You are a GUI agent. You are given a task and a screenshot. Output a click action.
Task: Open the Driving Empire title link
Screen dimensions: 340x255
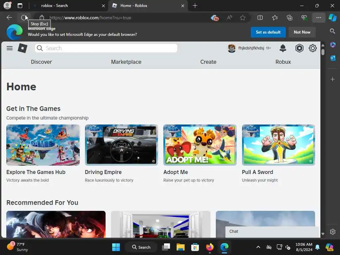[103, 172]
